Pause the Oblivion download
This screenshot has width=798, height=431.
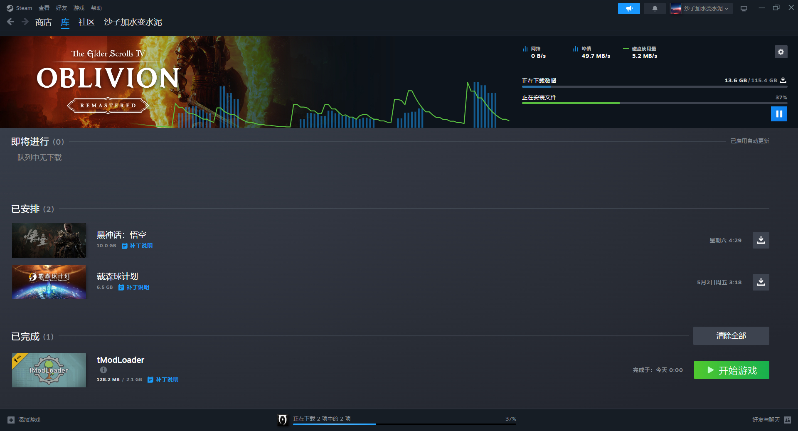[779, 114]
